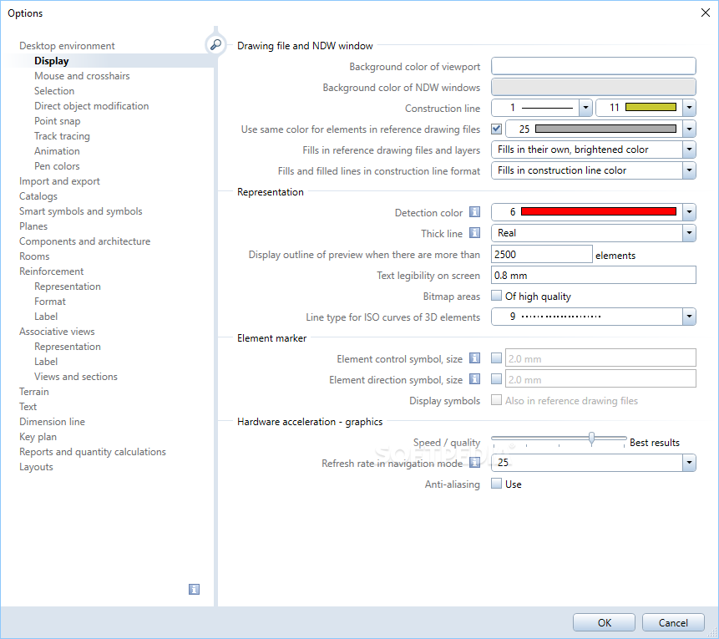
Task: Open Catalogs category
Action: tap(38, 196)
